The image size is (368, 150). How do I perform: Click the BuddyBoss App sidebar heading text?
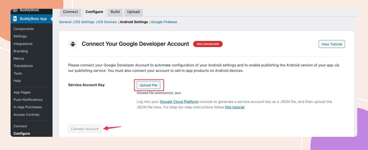33,19
